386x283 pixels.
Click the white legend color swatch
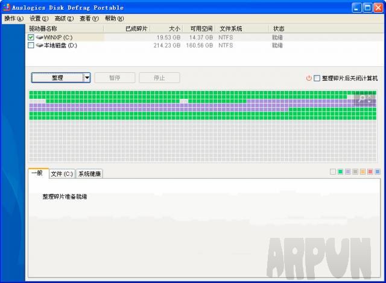click(333, 172)
